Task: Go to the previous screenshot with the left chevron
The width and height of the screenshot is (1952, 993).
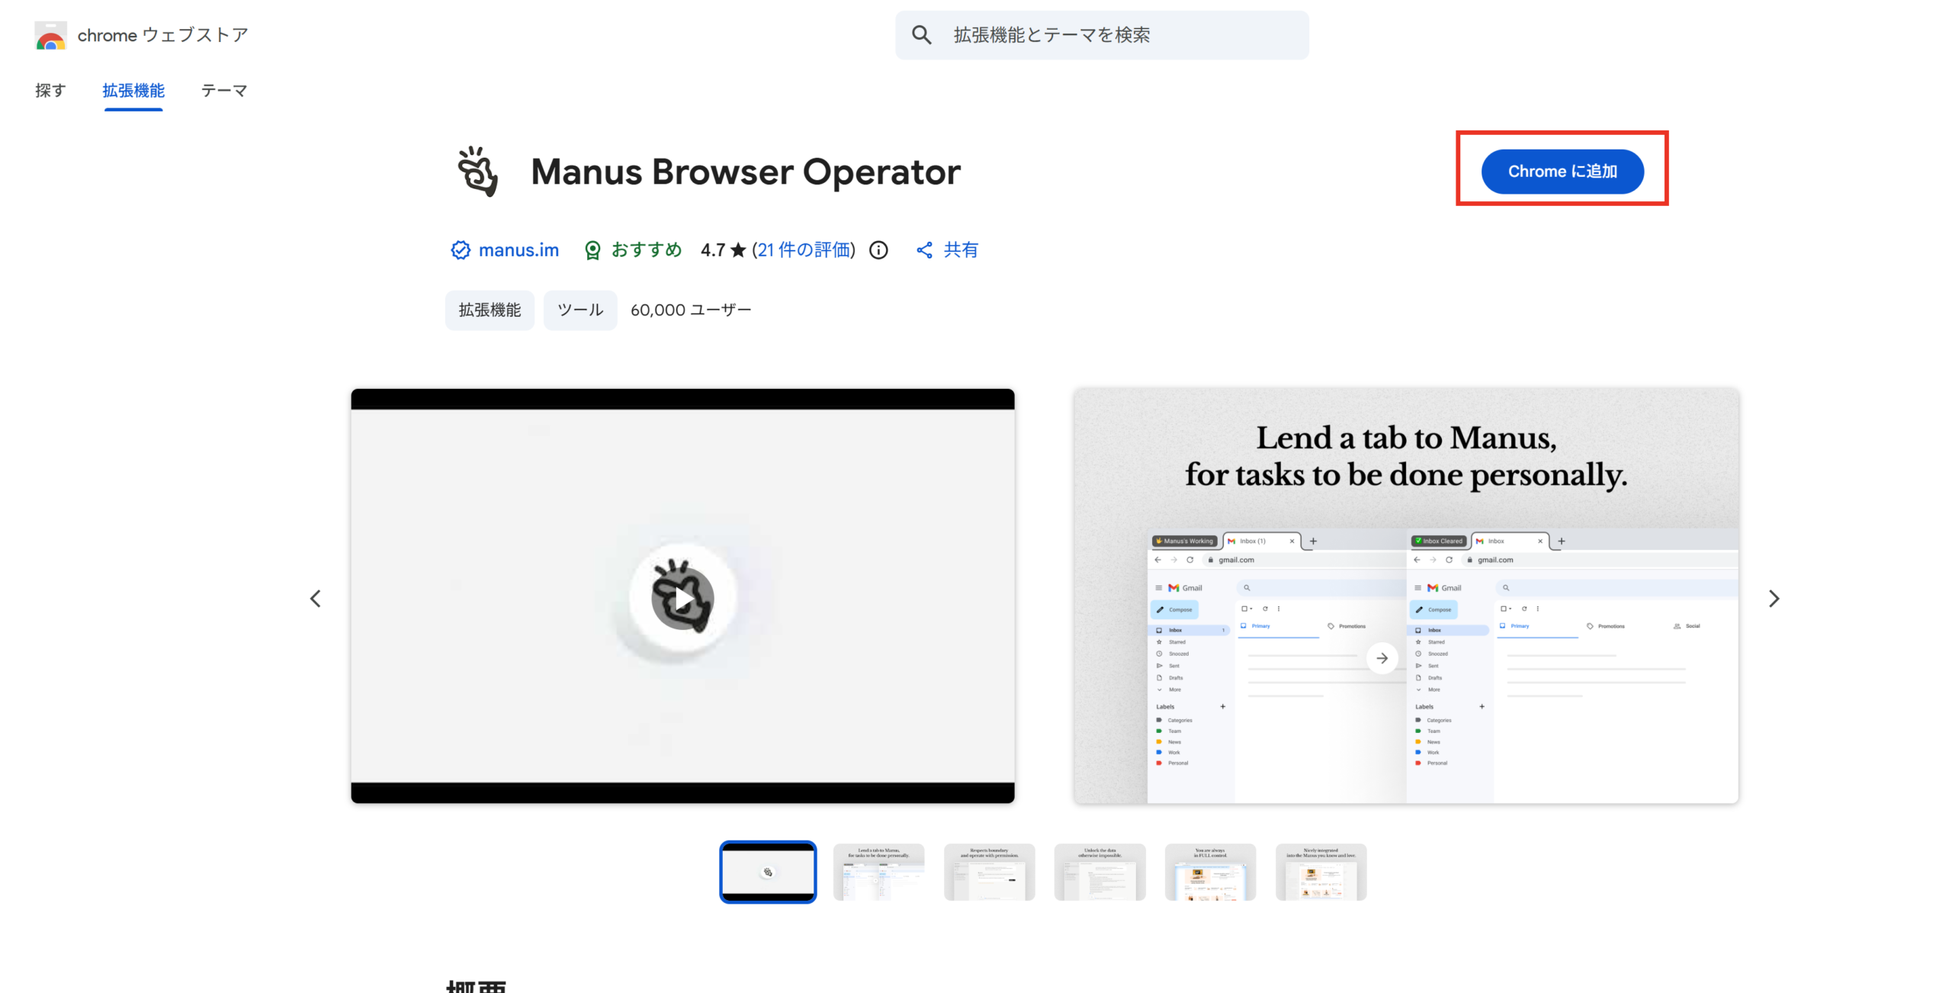Action: (x=316, y=599)
